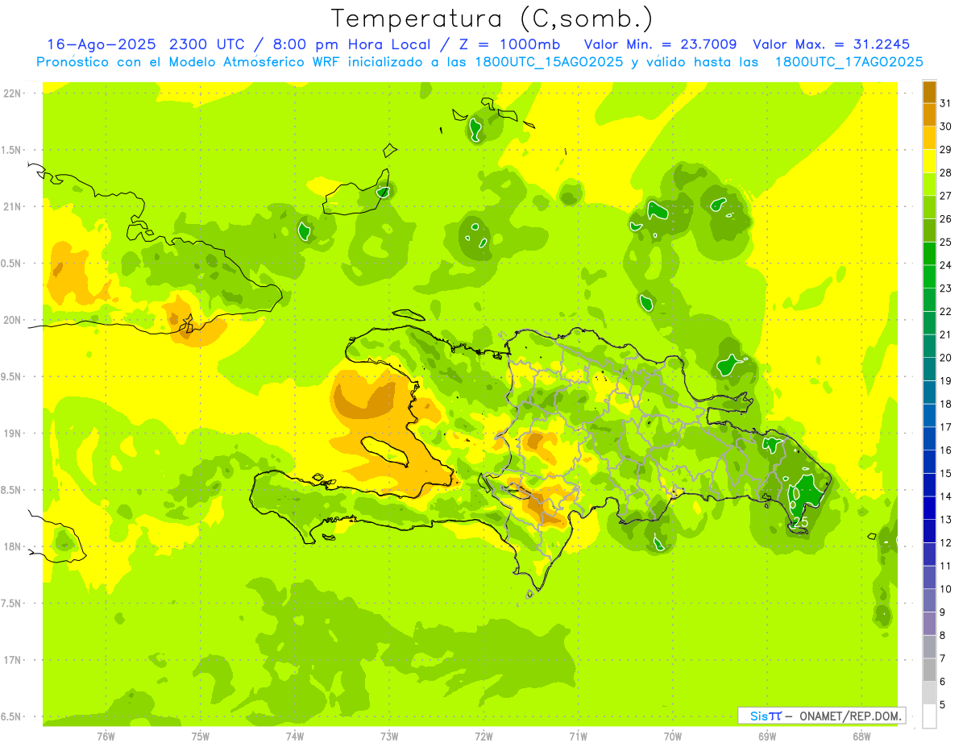Select the '19N' latitude axis label
This screenshot has width=967, height=747.
(x=14, y=434)
